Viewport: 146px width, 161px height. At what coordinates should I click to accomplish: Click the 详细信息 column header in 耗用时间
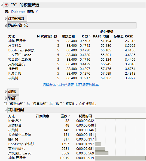(42, 116)
